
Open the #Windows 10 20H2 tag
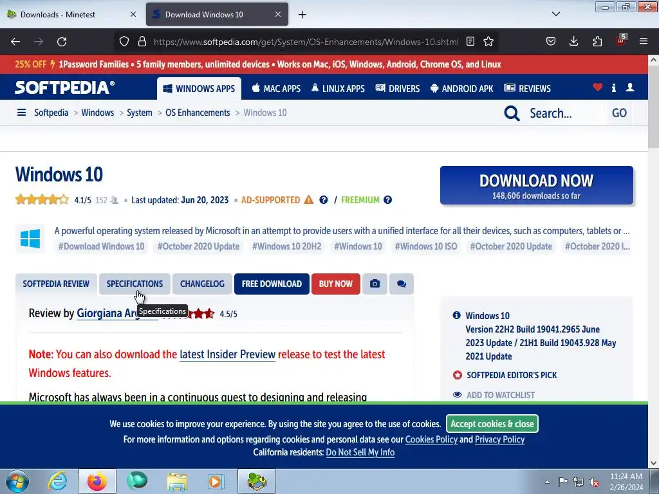pyautogui.click(x=286, y=246)
